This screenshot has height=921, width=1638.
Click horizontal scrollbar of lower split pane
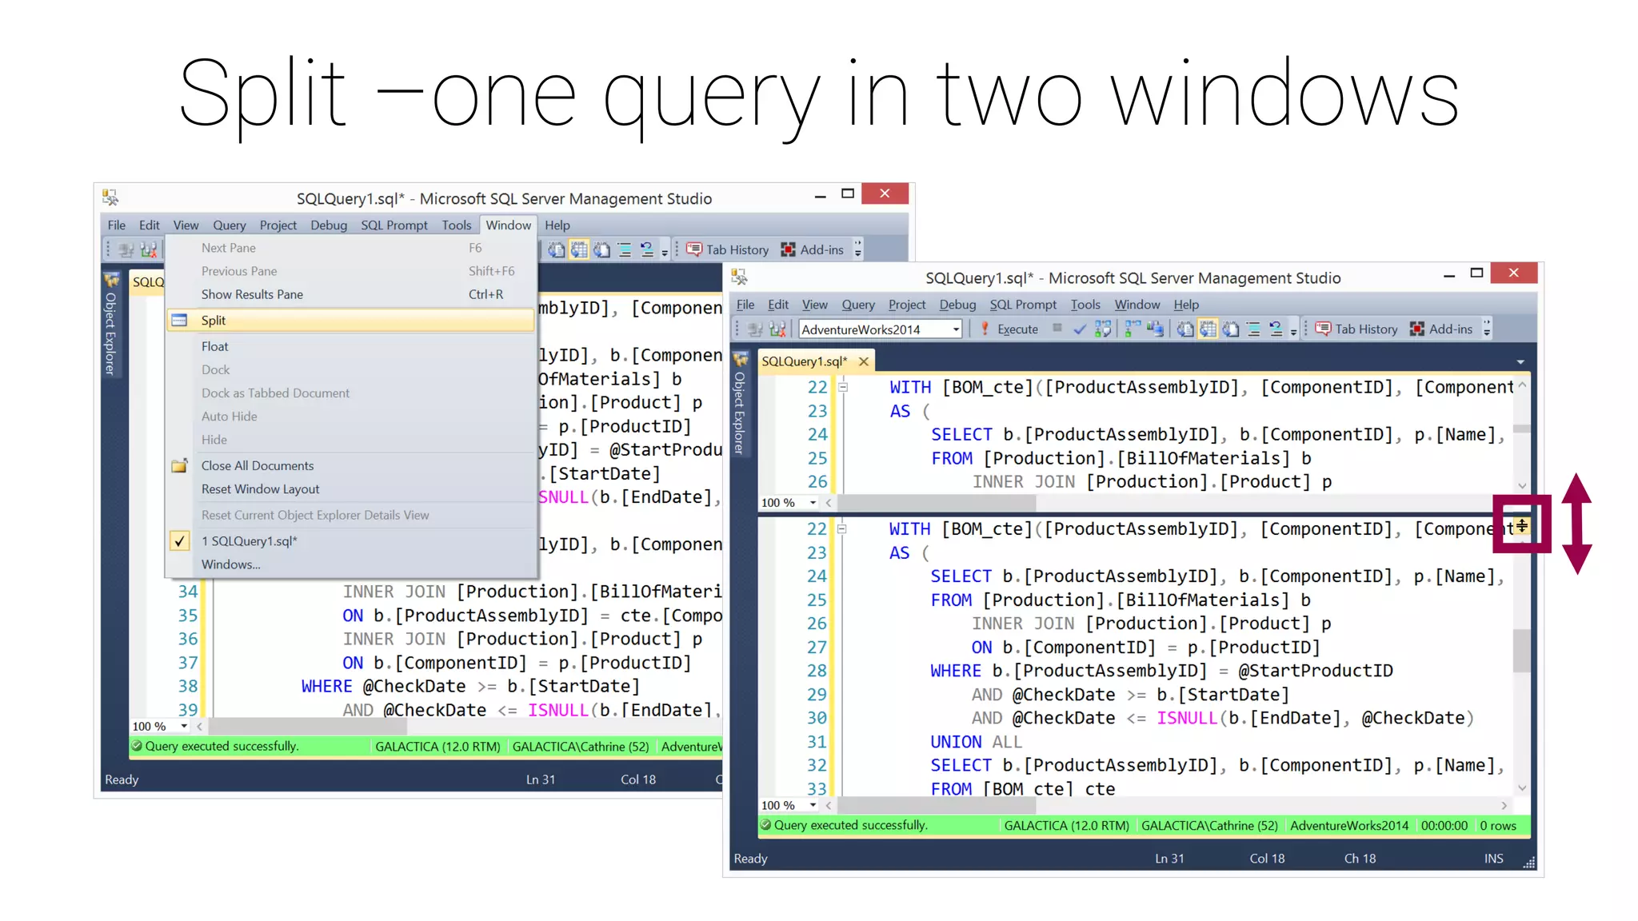pyautogui.click(x=1166, y=805)
